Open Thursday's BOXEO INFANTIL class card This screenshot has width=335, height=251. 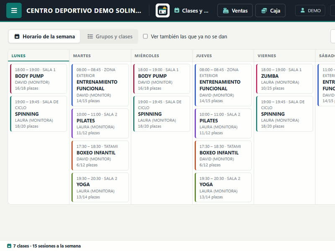(x=223, y=155)
